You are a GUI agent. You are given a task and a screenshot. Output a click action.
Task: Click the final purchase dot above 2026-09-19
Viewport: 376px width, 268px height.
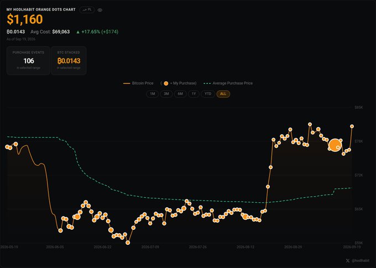coord(352,127)
